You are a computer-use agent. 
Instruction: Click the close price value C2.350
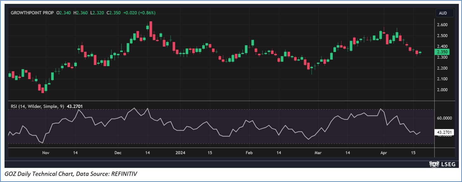pos(113,13)
